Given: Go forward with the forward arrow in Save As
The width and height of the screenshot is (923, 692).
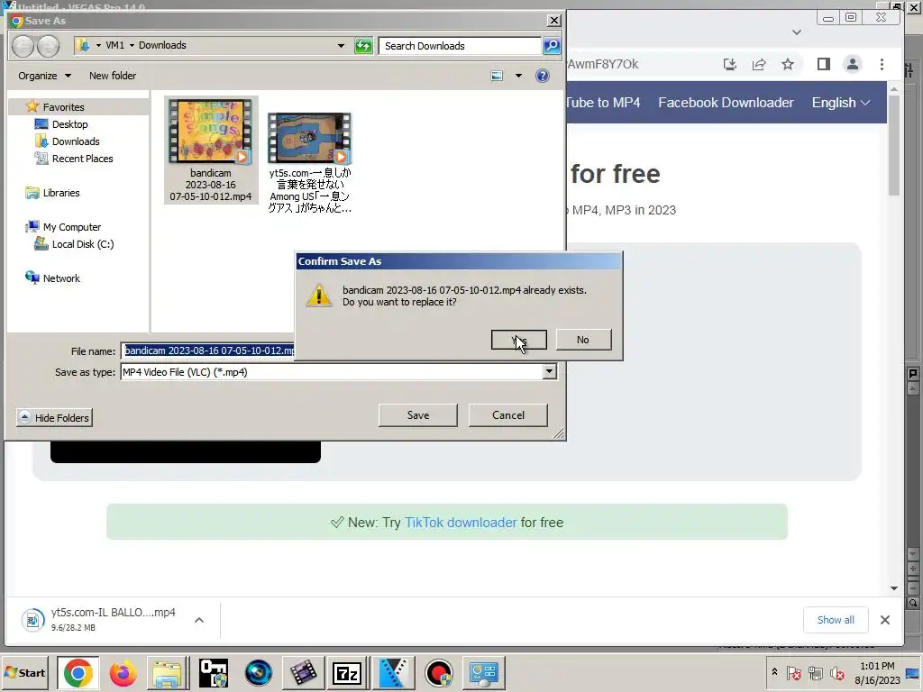Looking at the screenshot, I should [x=49, y=46].
